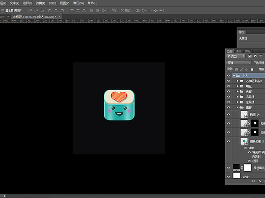The height and width of the screenshot is (198, 265).
Task: Hide the 小人 group layer
Action: point(229,76)
